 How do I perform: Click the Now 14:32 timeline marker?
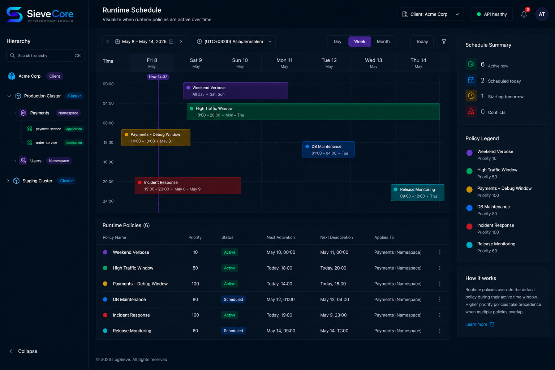[158, 77]
